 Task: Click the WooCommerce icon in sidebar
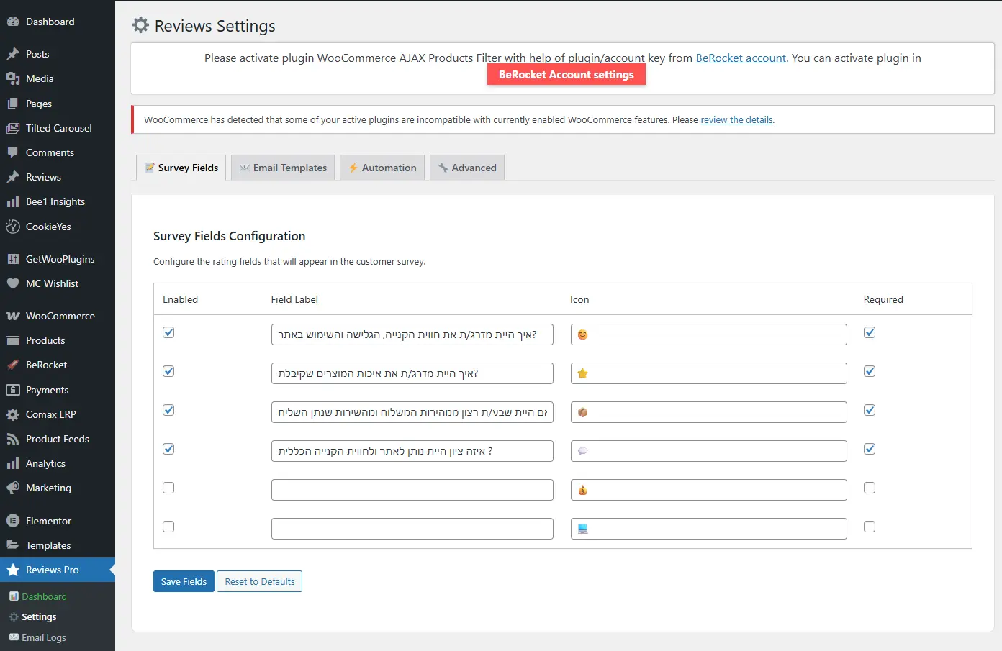[13, 316]
